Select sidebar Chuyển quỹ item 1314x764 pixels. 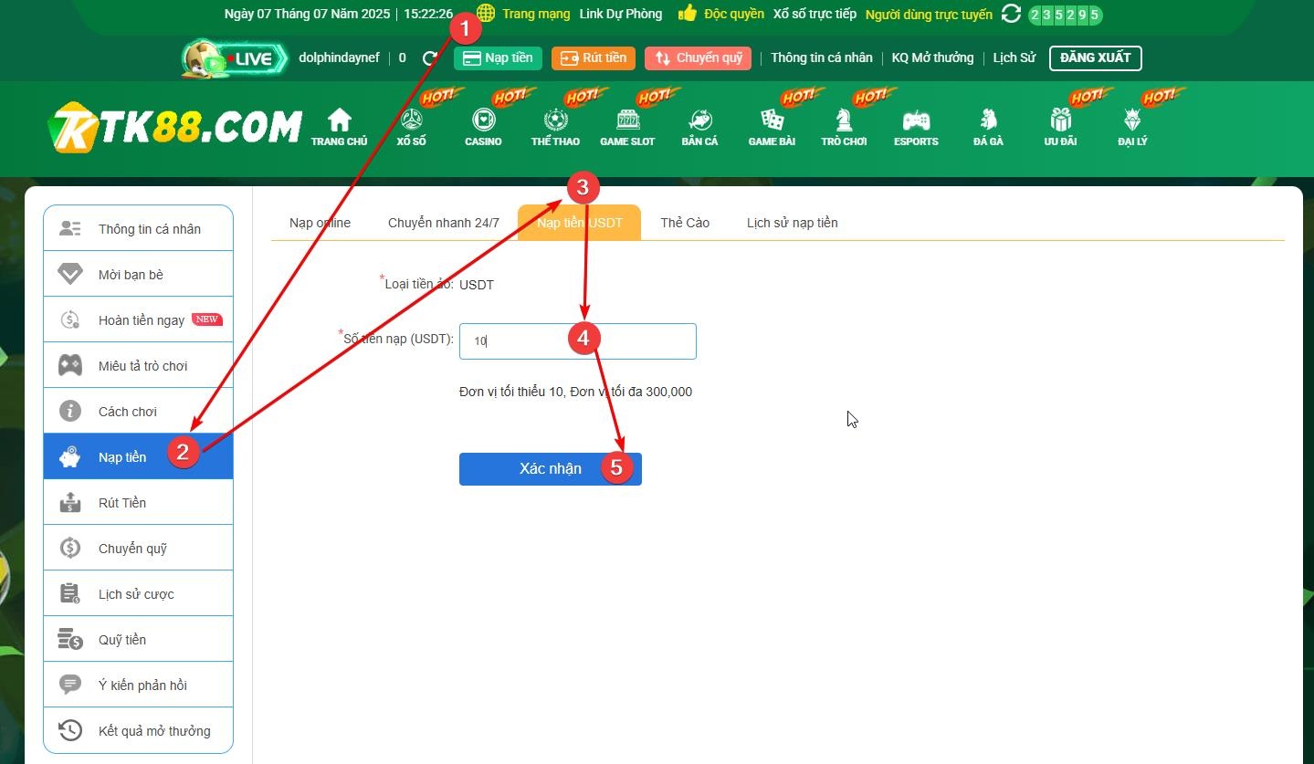(x=138, y=549)
